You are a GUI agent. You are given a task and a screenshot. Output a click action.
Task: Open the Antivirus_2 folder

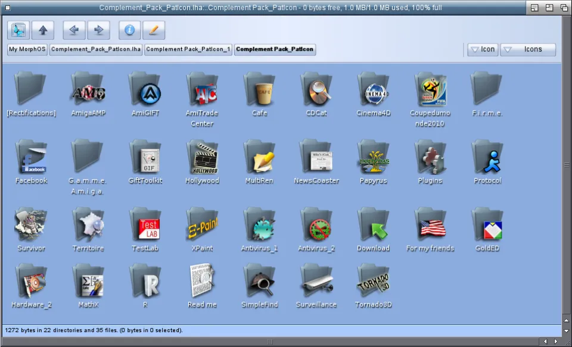(316, 227)
